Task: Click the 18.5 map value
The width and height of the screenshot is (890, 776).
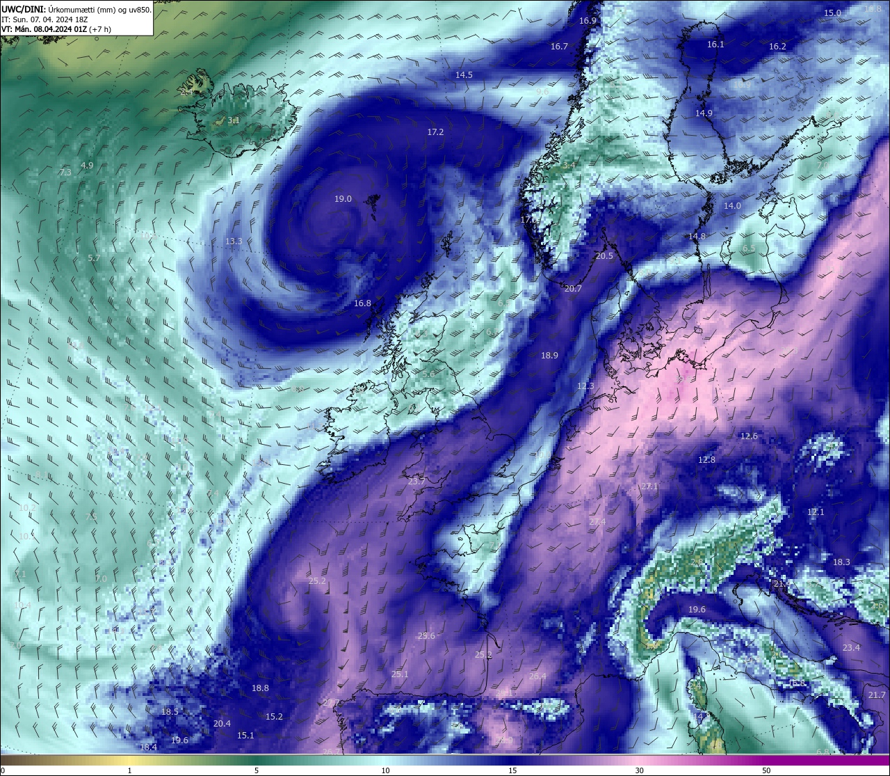Action: click(x=170, y=712)
